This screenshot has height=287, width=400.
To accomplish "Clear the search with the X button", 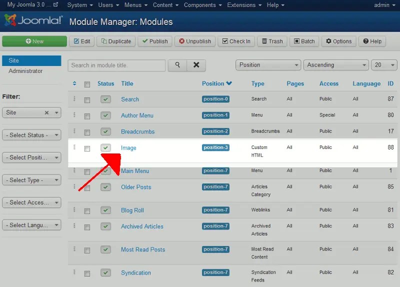I will coord(196,65).
